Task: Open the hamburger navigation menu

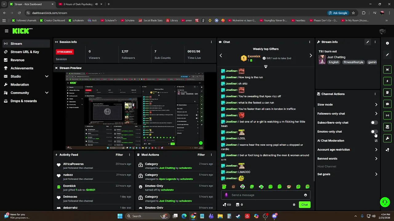Action: pyautogui.click(x=6, y=31)
